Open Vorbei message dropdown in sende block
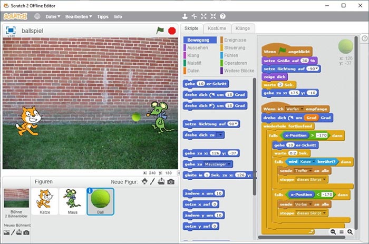The width and height of the screenshot is (369, 244). (310, 204)
